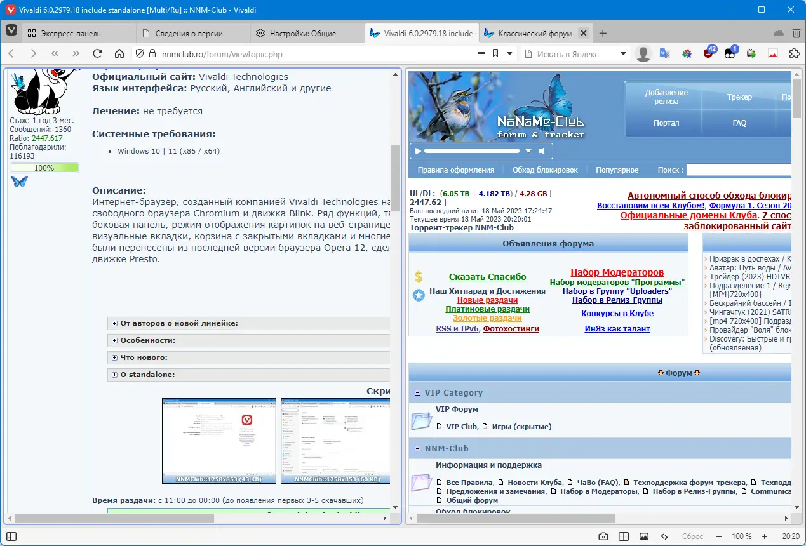Click the Искать в Яндекс search field
The width and height of the screenshot is (806, 546).
pos(575,54)
